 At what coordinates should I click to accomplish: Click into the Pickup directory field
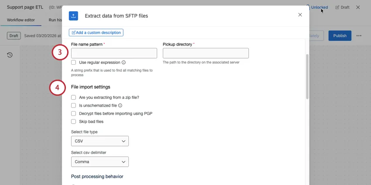pos(206,53)
